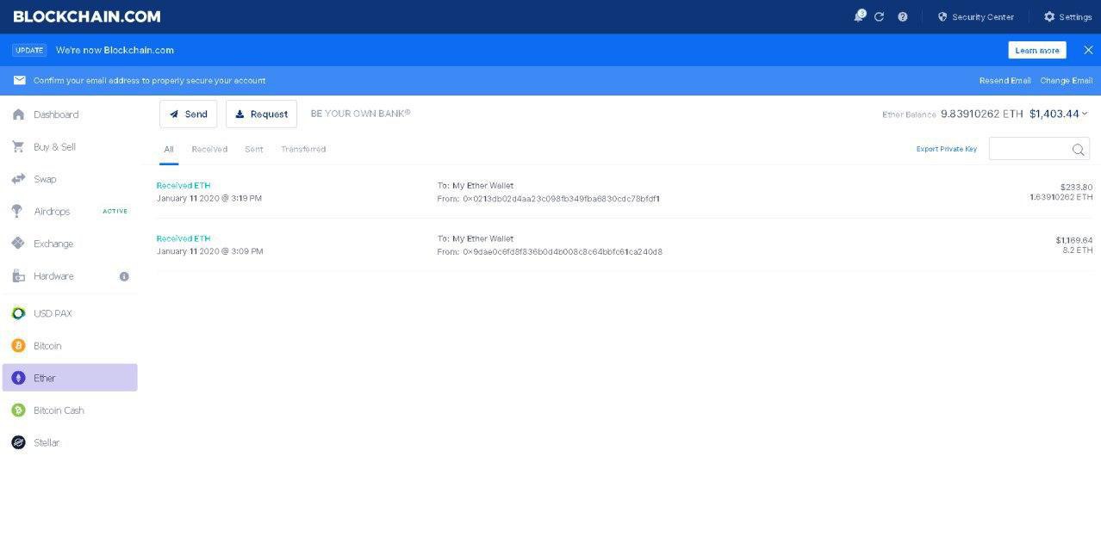This screenshot has width=1101, height=537.
Task: Expand the Ether balance currency dropdown
Action: (x=1085, y=114)
